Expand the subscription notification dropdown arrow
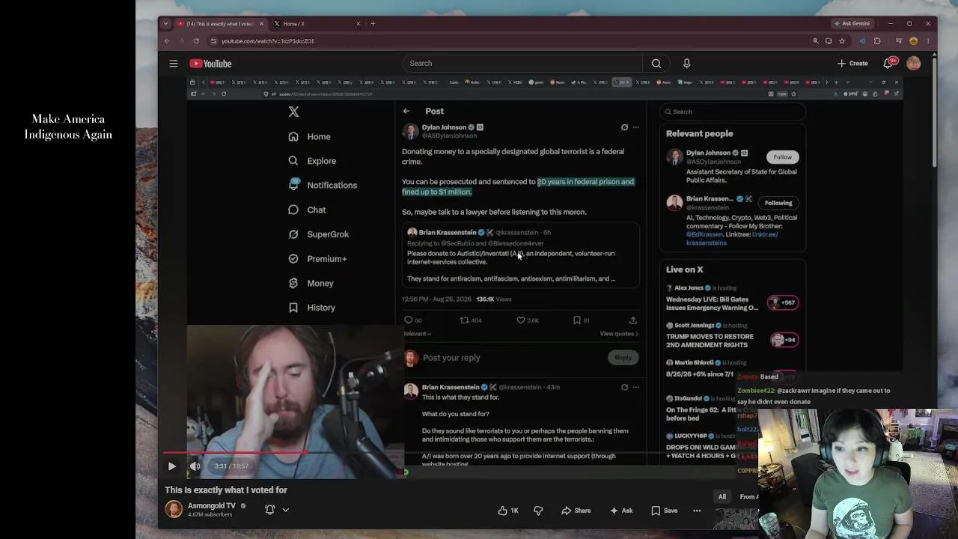Viewport: 958px width, 539px height. click(285, 510)
